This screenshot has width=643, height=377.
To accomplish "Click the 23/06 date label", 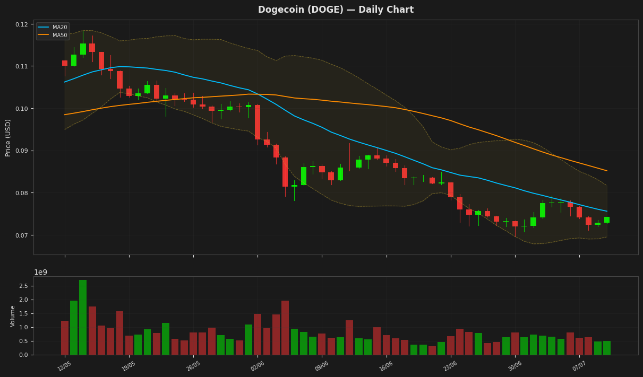I will (x=450, y=365).
